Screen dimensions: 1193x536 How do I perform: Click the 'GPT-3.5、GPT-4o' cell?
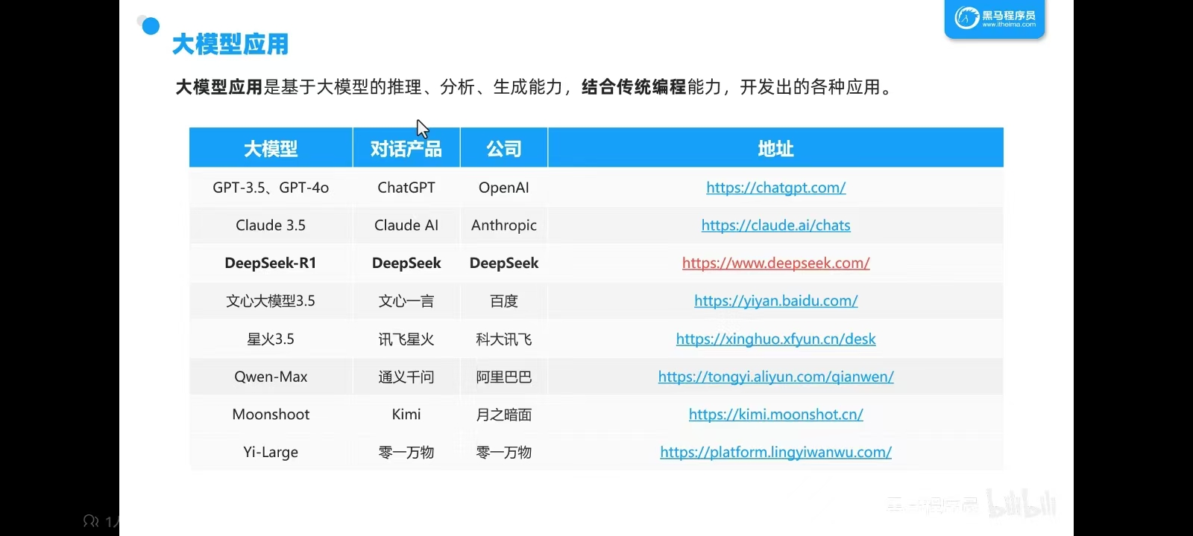tap(271, 188)
